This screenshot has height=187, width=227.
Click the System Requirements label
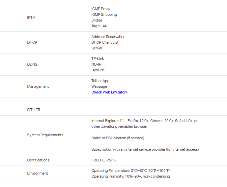click(x=45, y=135)
